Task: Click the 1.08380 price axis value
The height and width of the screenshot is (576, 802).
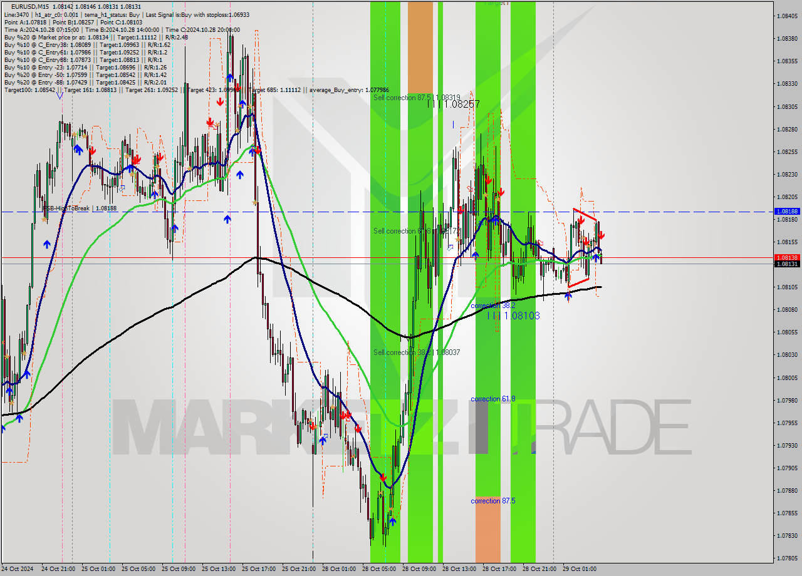Action: [x=788, y=38]
